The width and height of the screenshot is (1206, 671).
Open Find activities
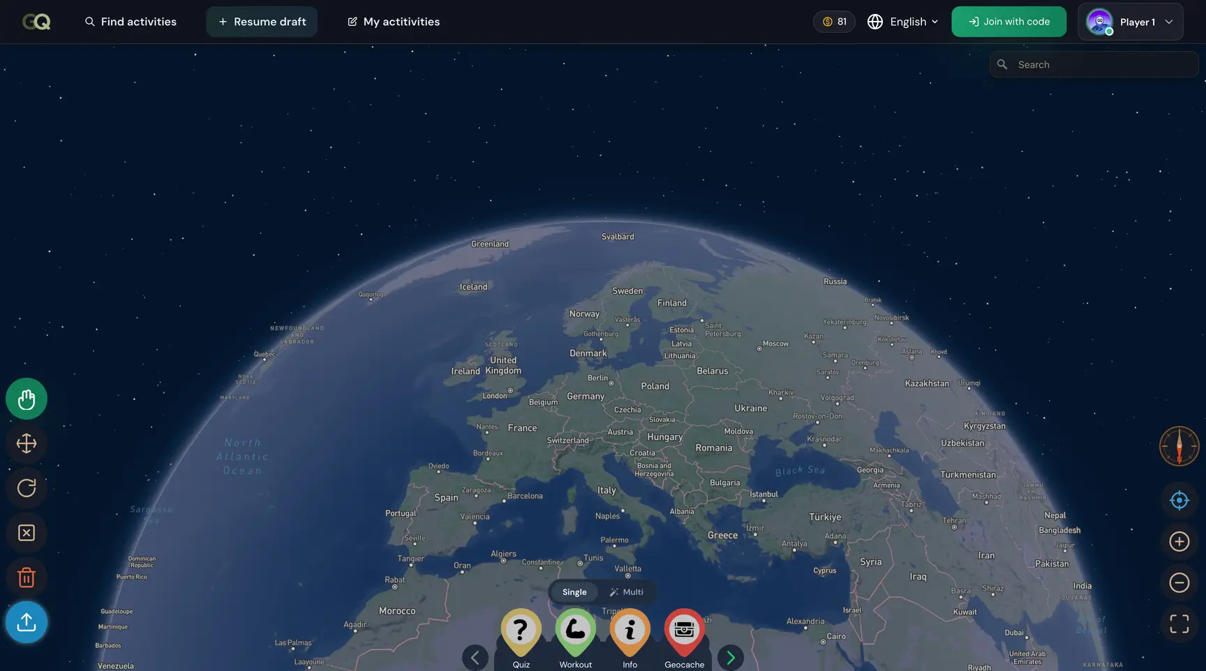click(131, 22)
